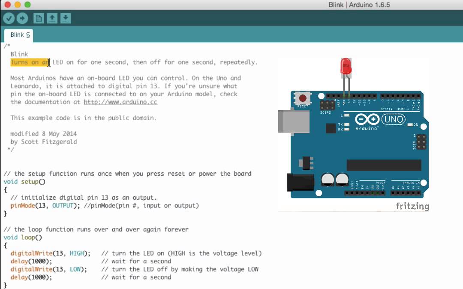Click the Upload arrow button
Viewport: 463px width, 289px height.
[22, 18]
